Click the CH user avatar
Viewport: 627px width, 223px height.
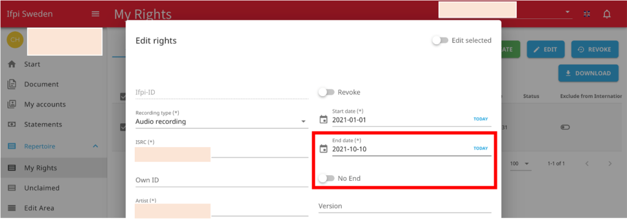tap(15, 40)
